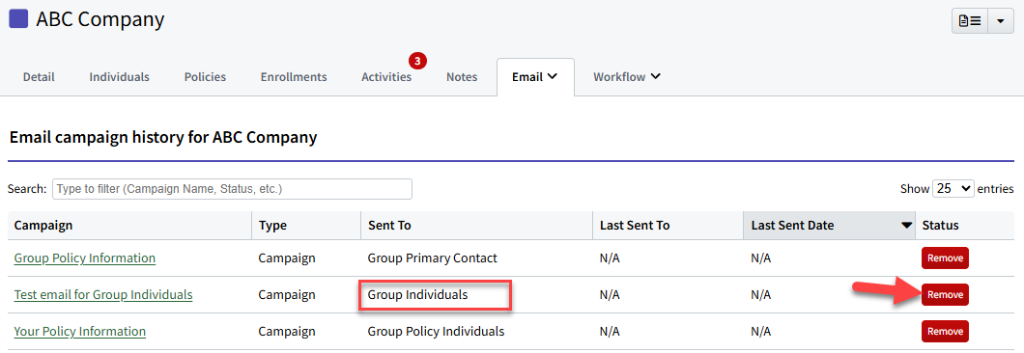Sort by the Sent To column

[x=476, y=225]
